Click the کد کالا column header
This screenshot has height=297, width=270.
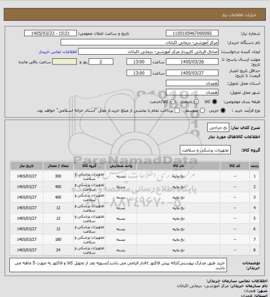pos(235,166)
